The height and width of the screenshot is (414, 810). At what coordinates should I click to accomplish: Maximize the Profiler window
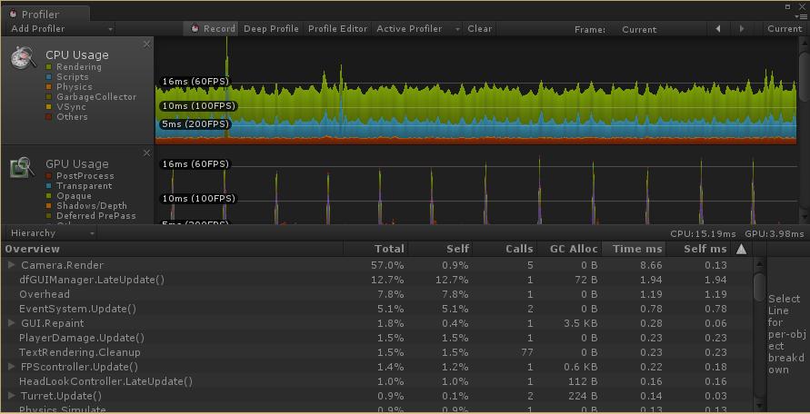(788, 6)
